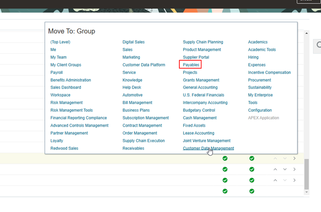Pick the Knowledge group
Image resolution: width=321 pixels, height=212 pixels.
(x=132, y=80)
